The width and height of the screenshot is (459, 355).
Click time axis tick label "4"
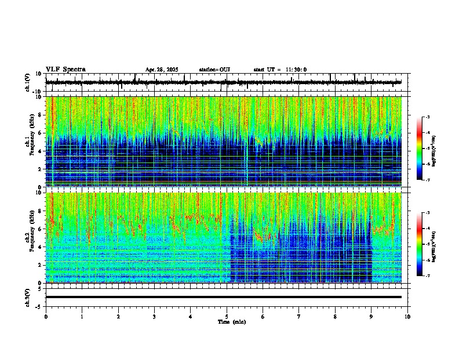coord(191,317)
